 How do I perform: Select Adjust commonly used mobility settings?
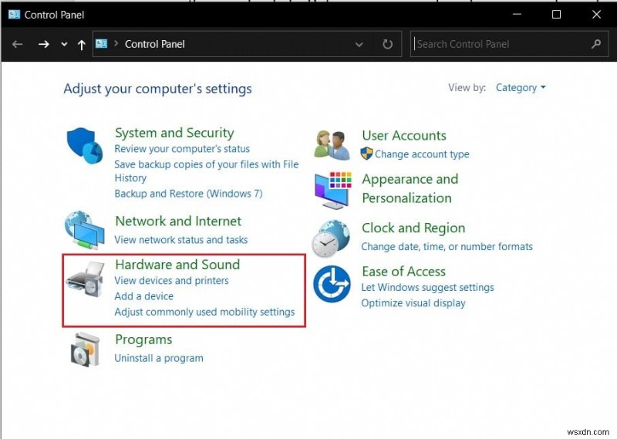(204, 312)
